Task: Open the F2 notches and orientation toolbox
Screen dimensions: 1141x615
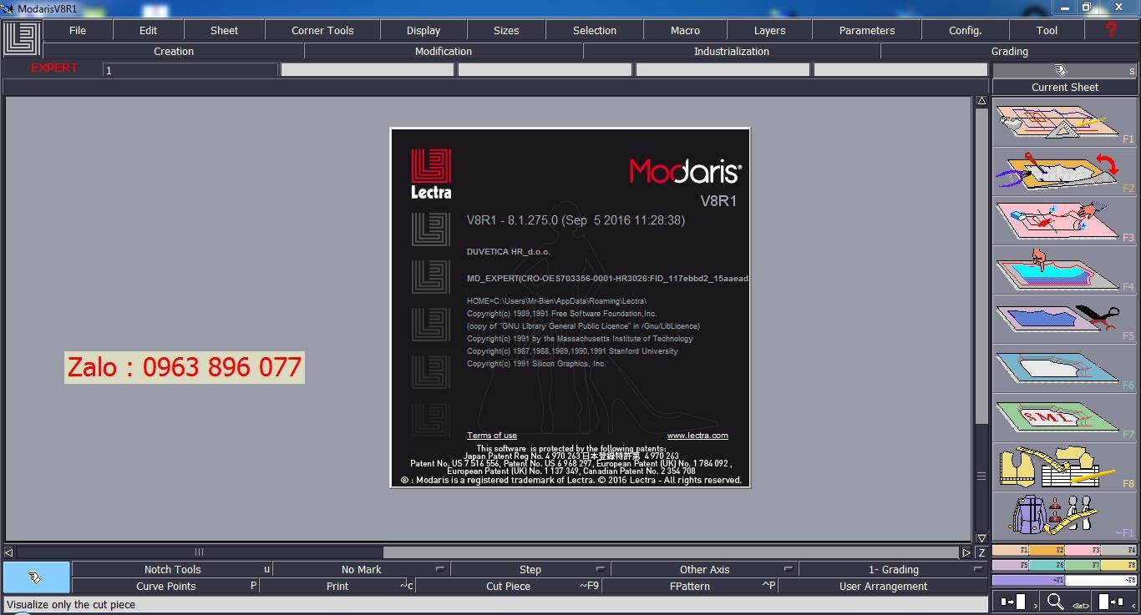Action: [1064, 172]
